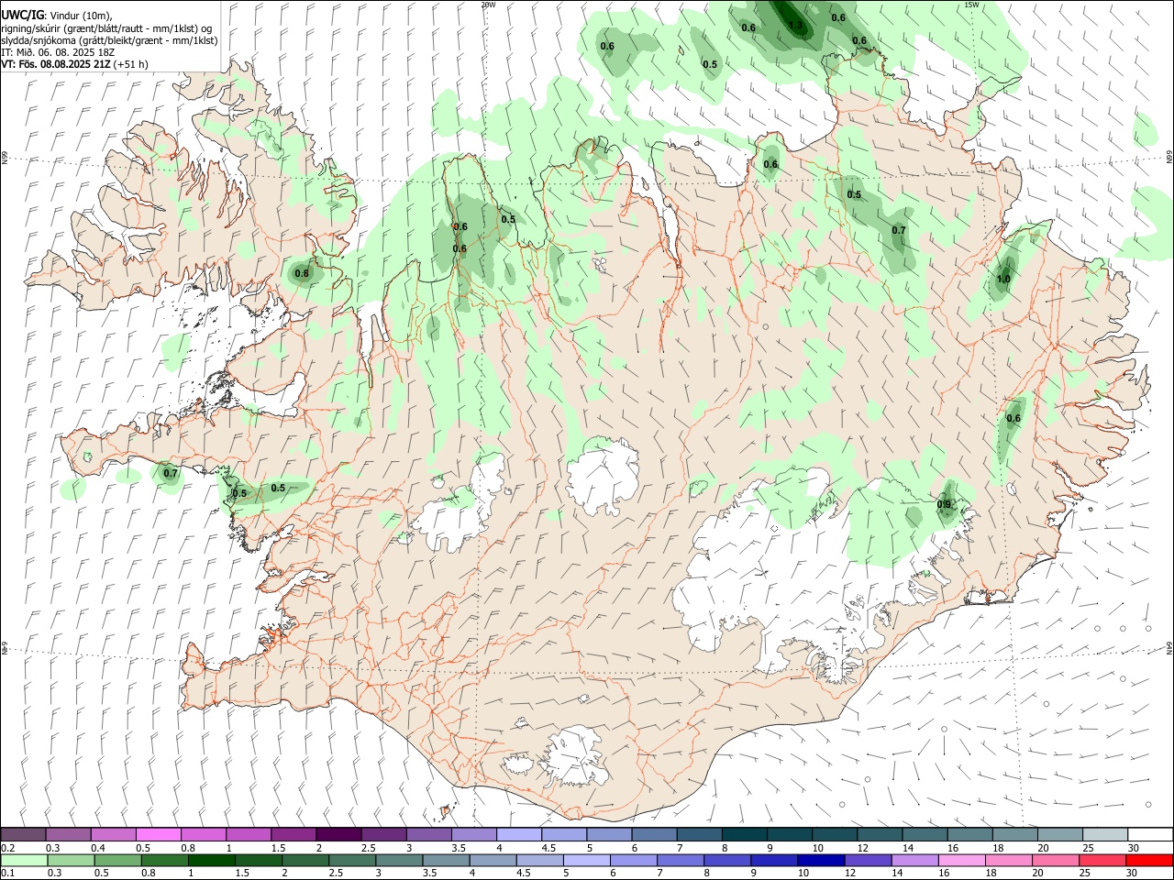Pick the purple-row swatch between 3.5 and 4
Image resolution: width=1174 pixels, height=880 pixels.
pyautogui.click(x=473, y=834)
